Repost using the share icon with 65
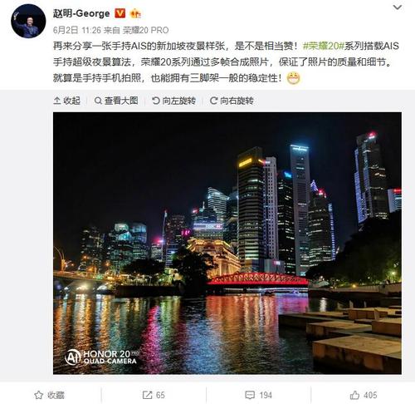This screenshot has height=404, width=415. pyautogui.click(x=148, y=395)
